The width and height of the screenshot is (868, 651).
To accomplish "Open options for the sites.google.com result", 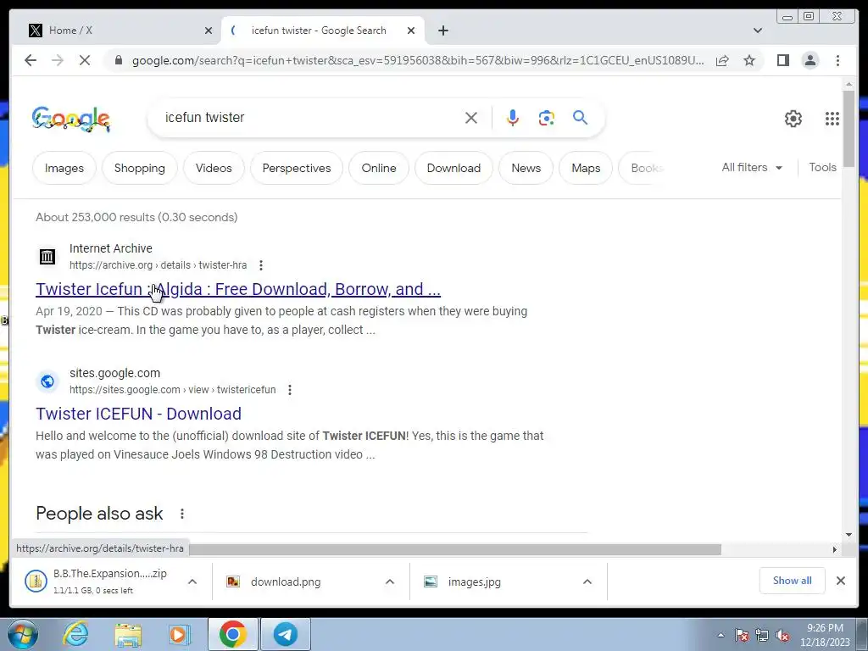I will tap(290, 390).
